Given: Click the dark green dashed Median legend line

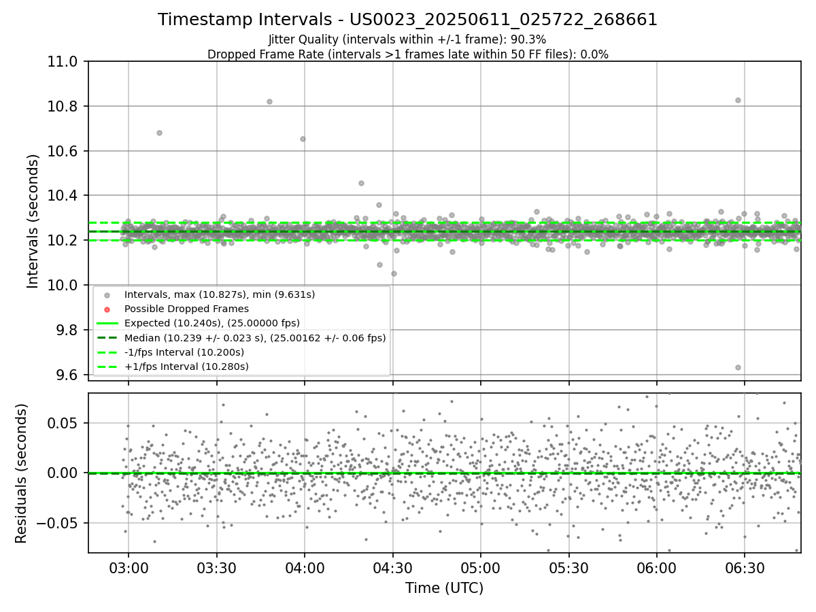Looking at the screenshot, I should 107,338.
